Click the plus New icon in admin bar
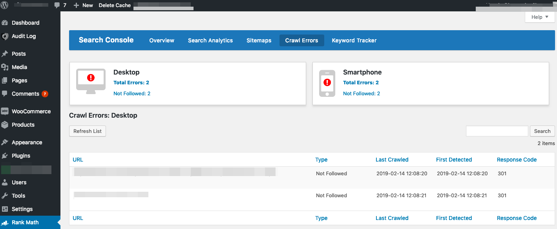This screenshot has height=229, width=557. (76, 5)
